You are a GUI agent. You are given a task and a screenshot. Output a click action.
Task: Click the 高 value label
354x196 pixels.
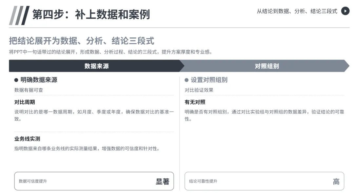[336, 181]
